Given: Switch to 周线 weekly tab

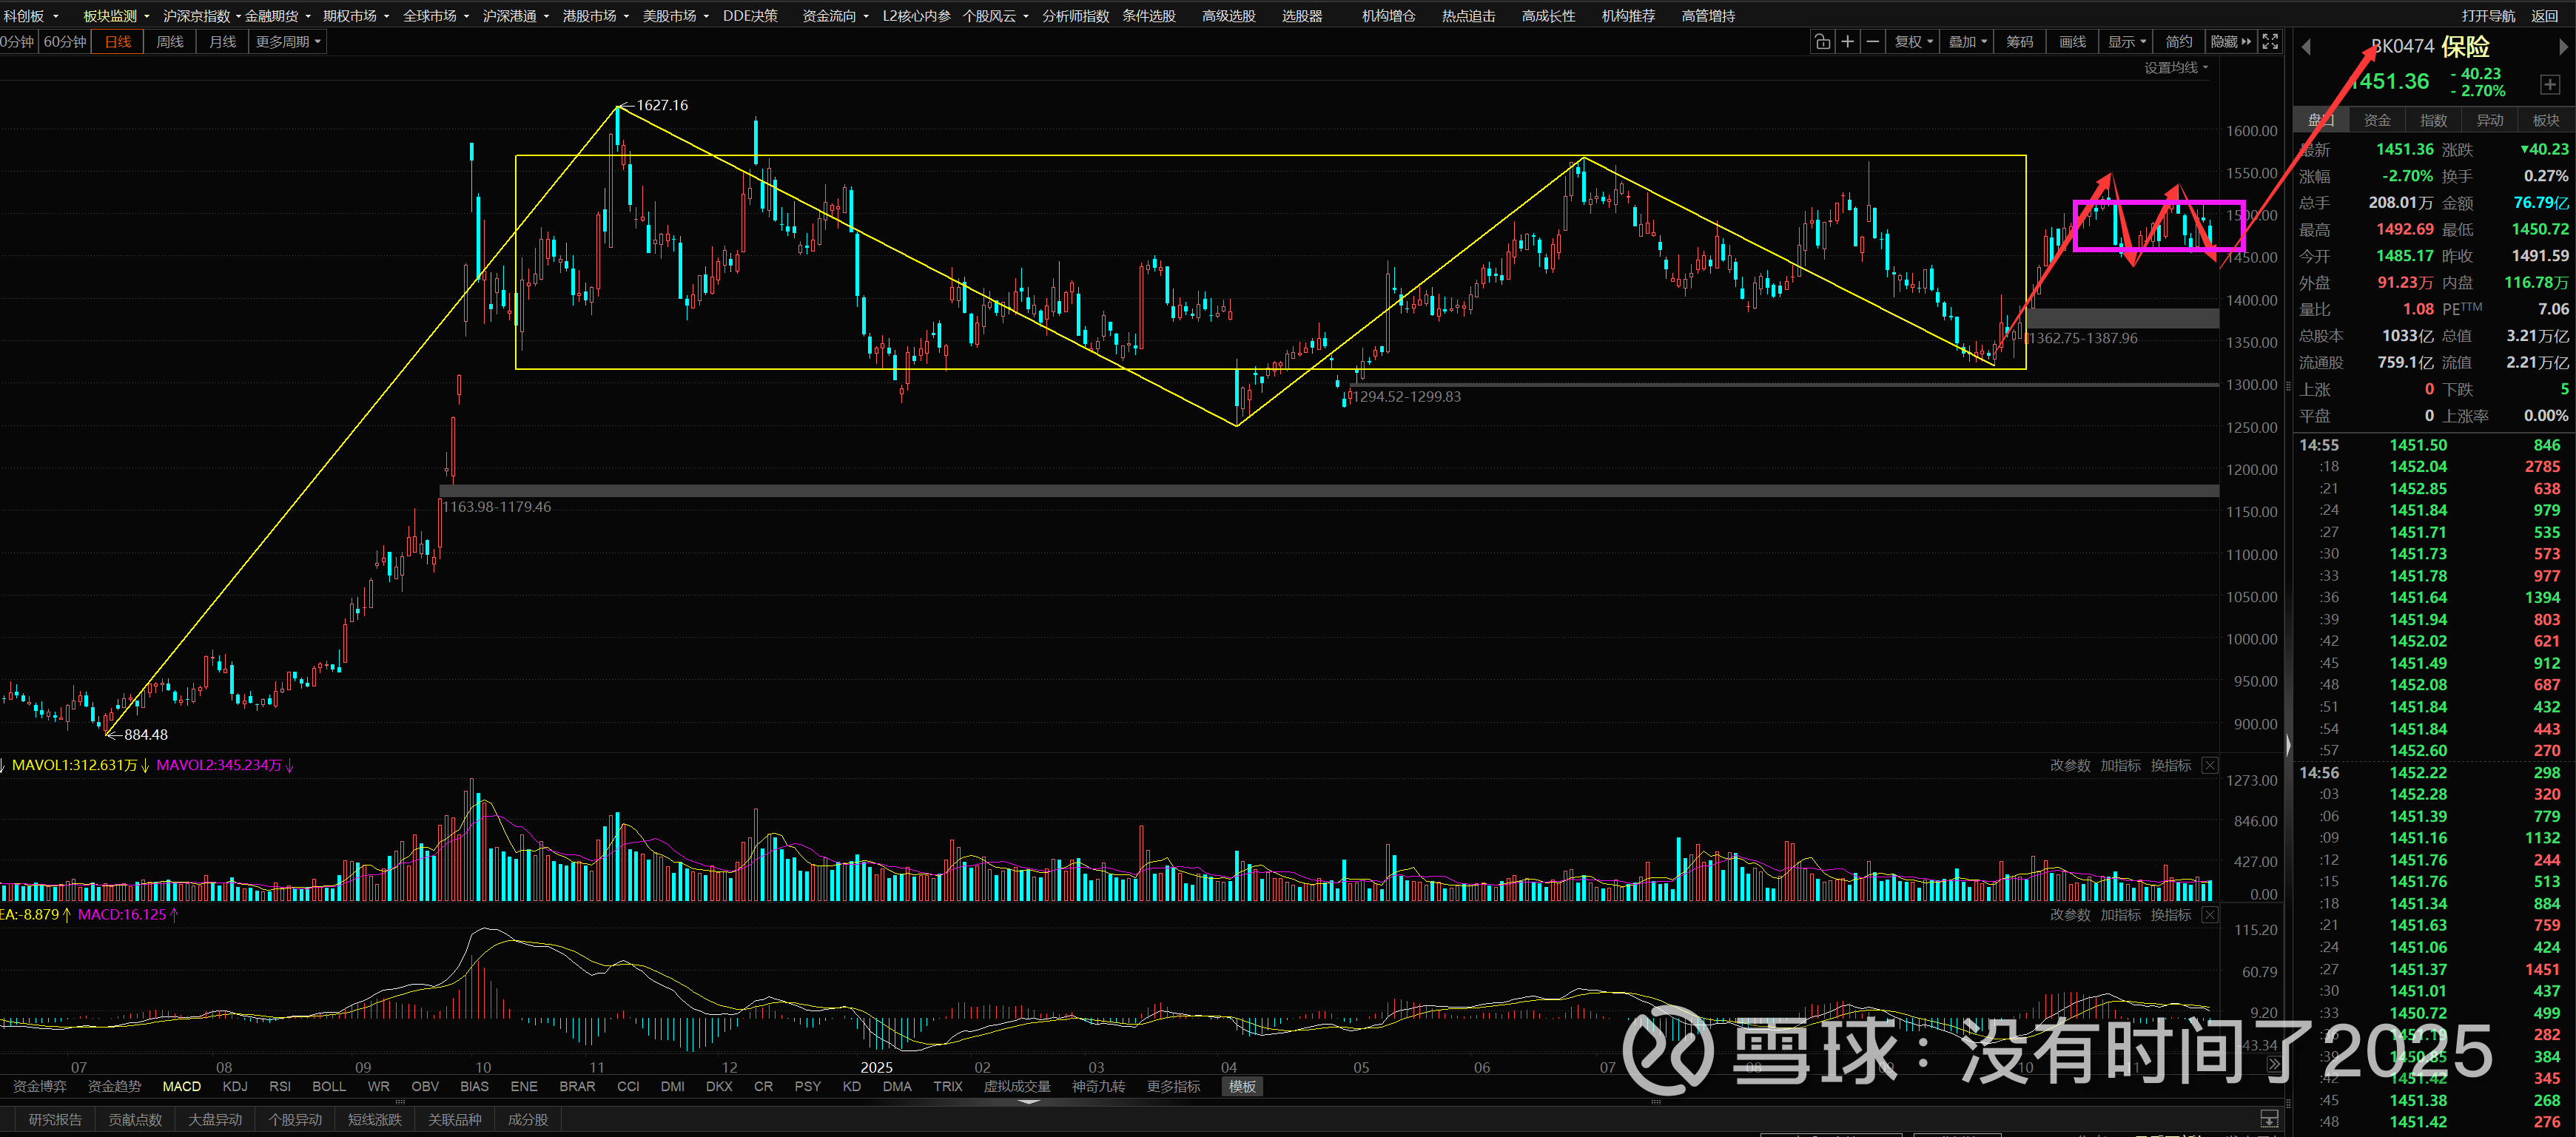Looking at the screenshot, I should [170, 42].
